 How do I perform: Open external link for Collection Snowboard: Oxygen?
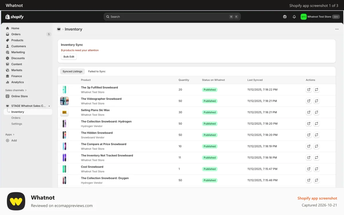coord(309,180)
